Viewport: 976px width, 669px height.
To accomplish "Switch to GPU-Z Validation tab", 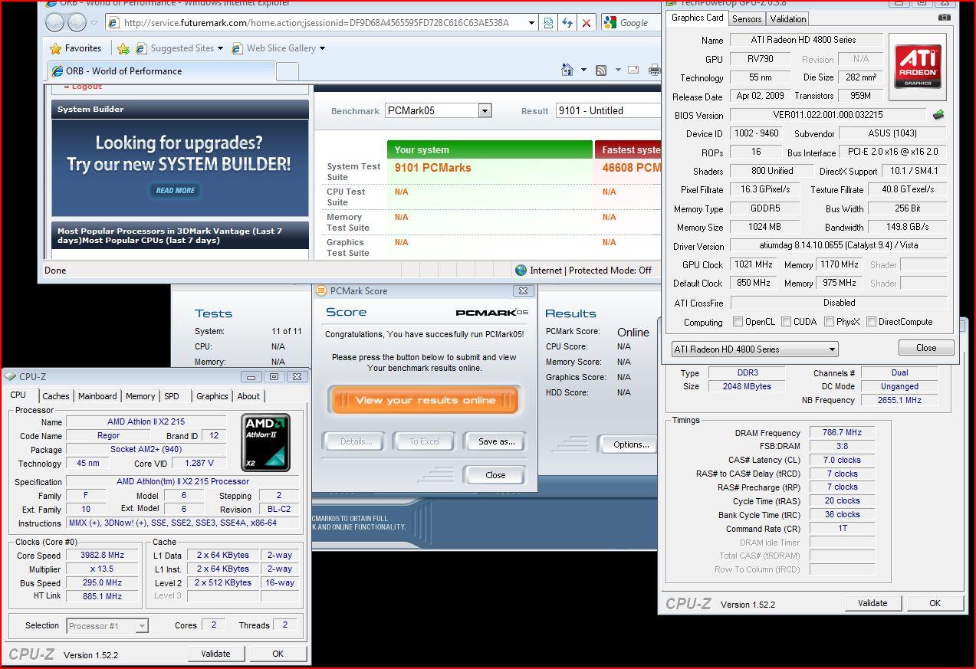I will click(x=788, y=19).
